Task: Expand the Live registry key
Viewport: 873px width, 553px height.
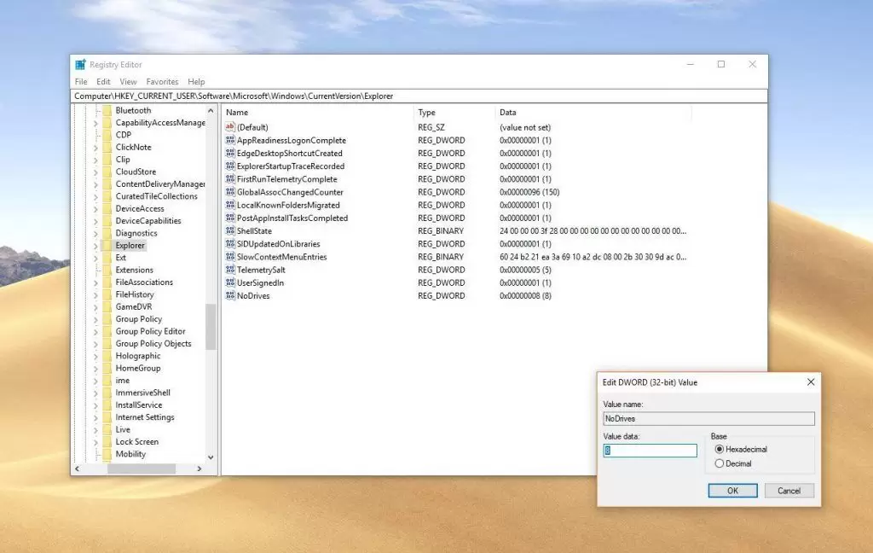Action: click(95, 430)
